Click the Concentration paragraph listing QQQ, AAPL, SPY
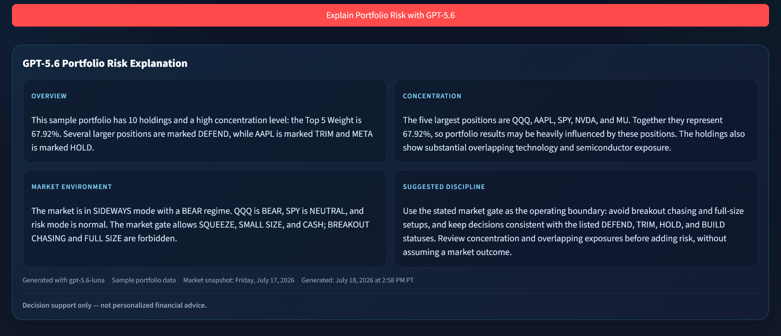This screenshot has height=336, width=781. (x=574, y=134)
